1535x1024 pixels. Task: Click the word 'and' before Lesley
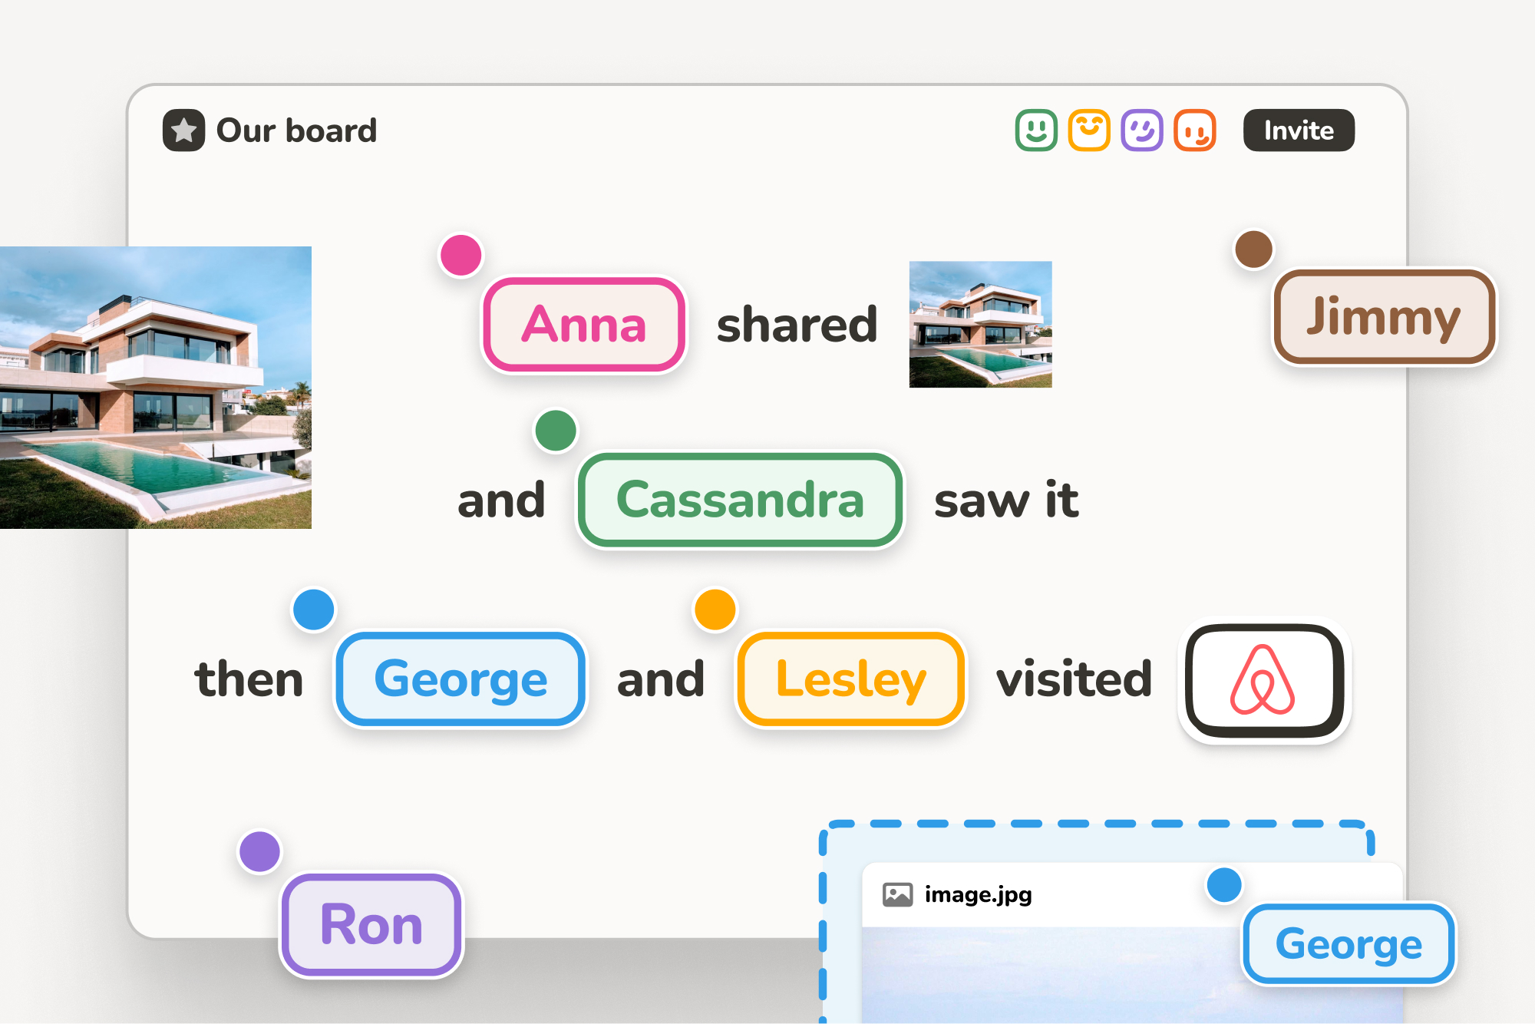point(661,679)
